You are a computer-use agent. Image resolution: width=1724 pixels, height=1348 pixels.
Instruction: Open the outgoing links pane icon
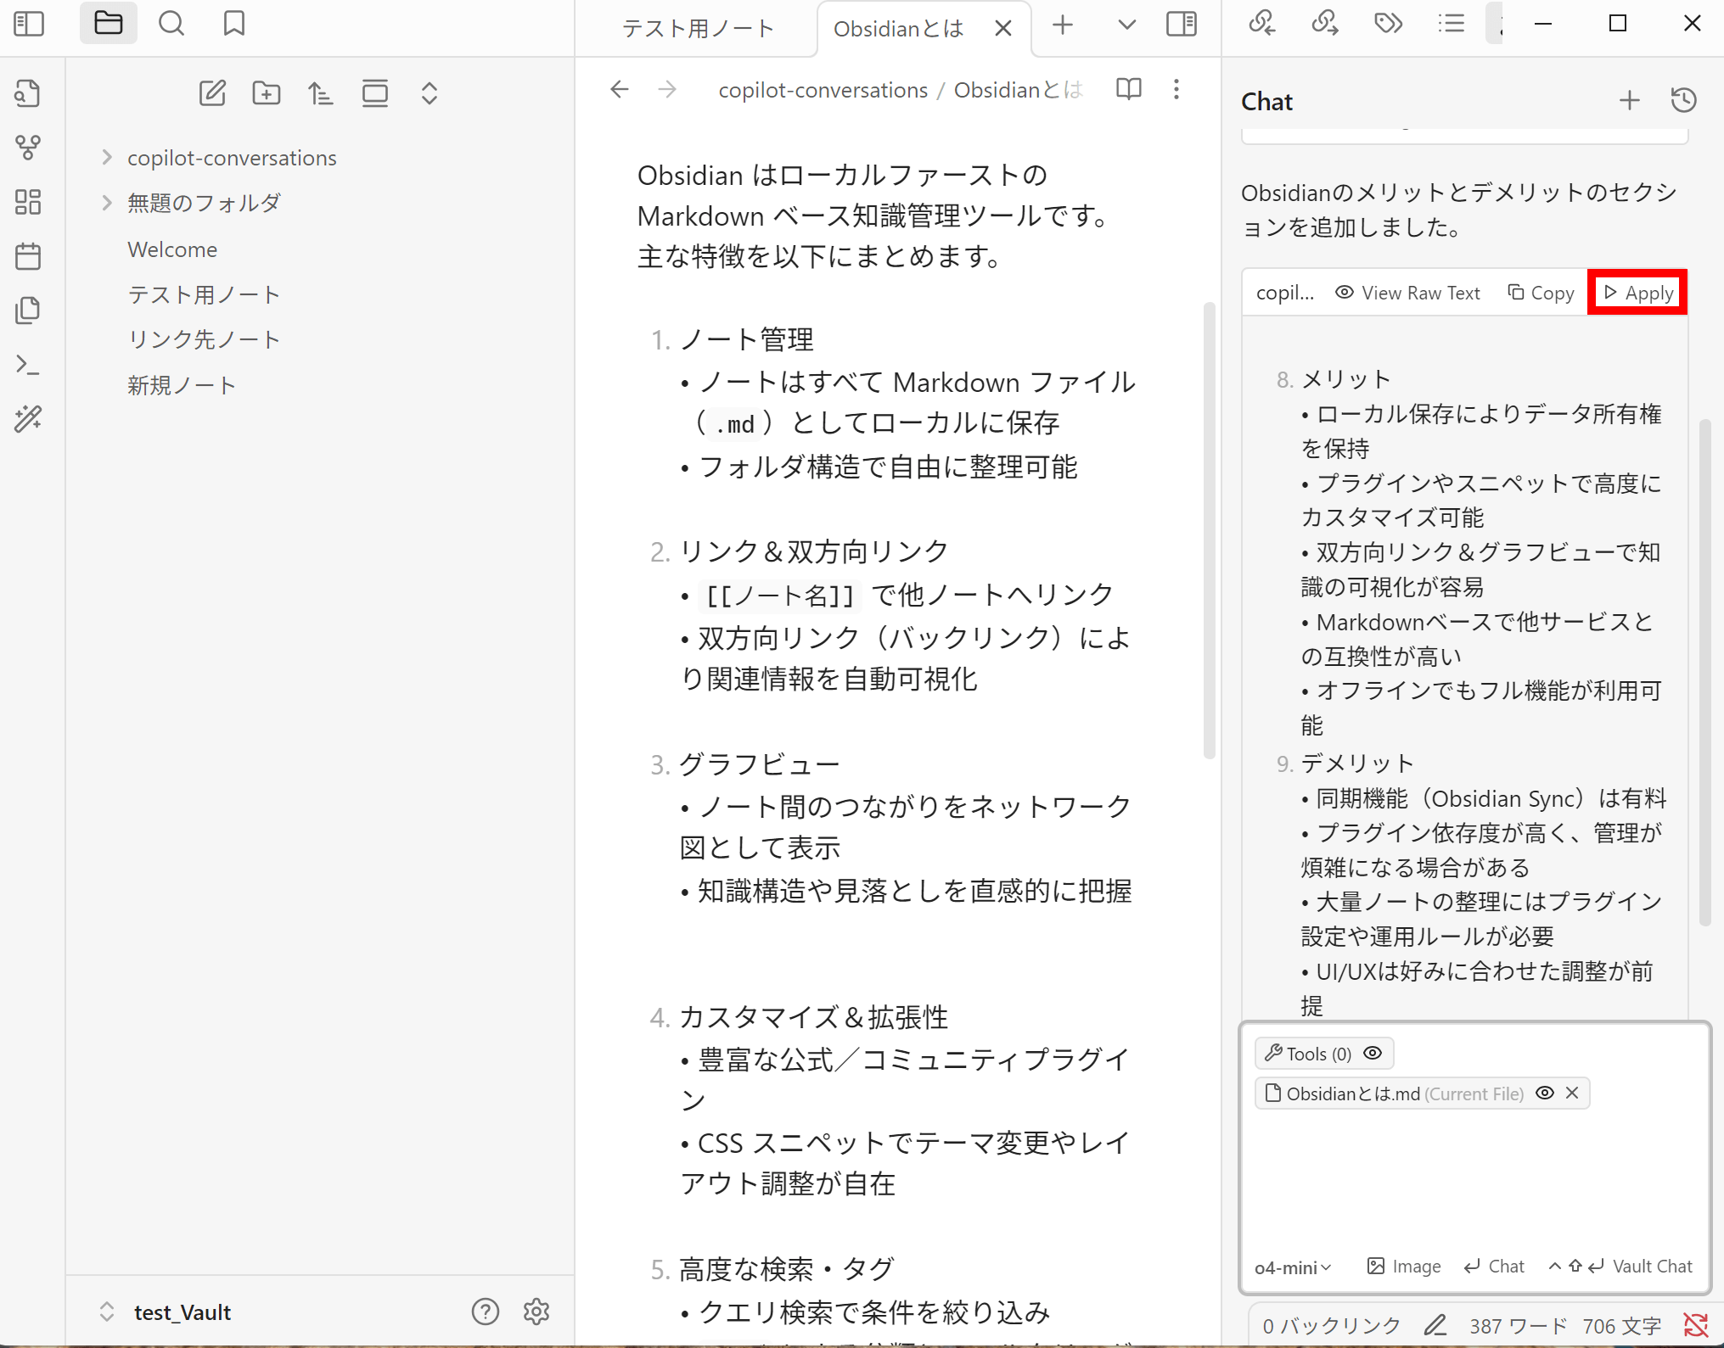point(1325,24)
